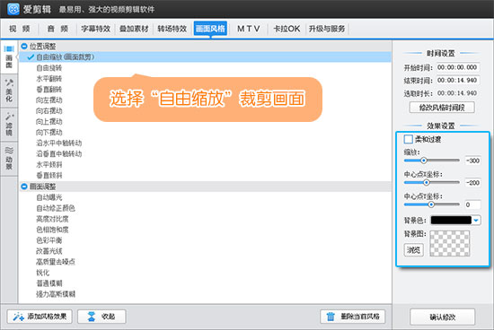The image size is (494, 330).
Task: Select the 向上摆动 effect
Action: tap(49, 121)
